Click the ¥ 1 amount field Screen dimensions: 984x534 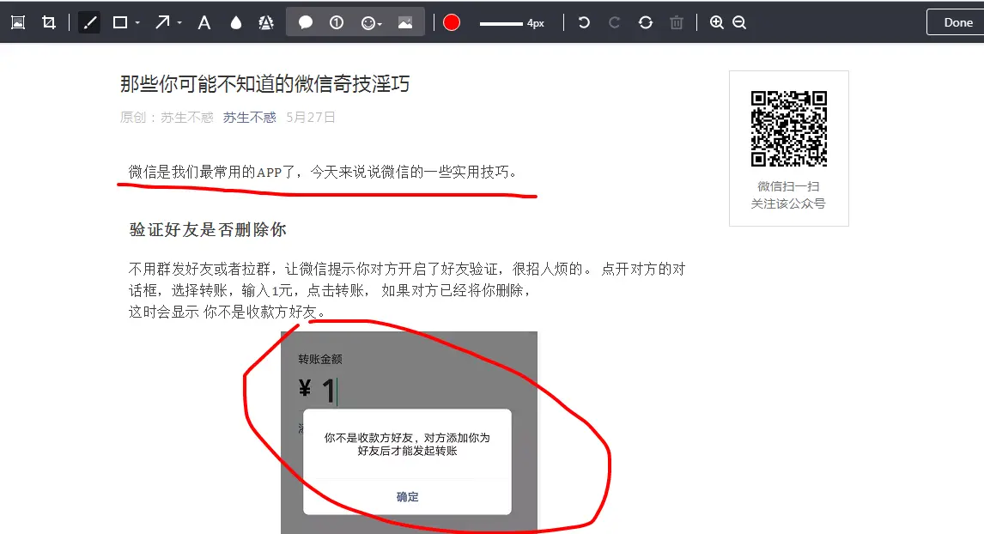coord(319,391)
